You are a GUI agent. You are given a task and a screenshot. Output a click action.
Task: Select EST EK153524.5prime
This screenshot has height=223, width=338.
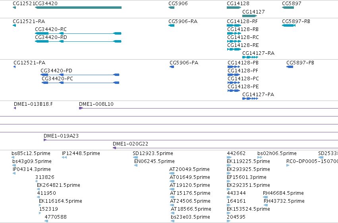229,213
